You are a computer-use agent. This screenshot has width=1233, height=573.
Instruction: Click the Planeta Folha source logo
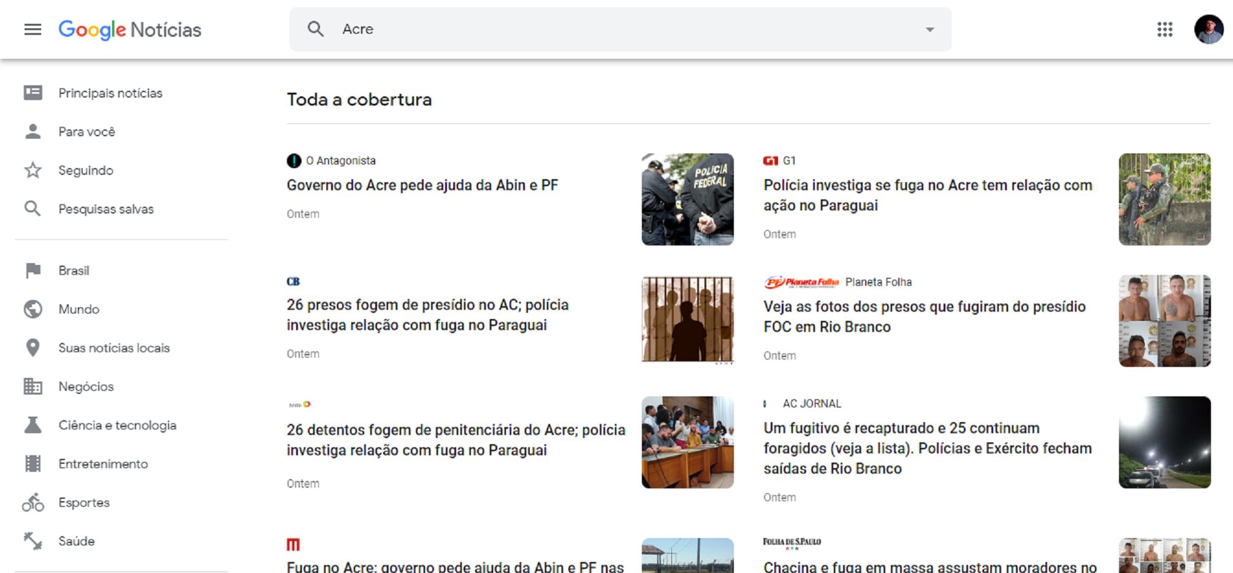click(x=801, y=282)
